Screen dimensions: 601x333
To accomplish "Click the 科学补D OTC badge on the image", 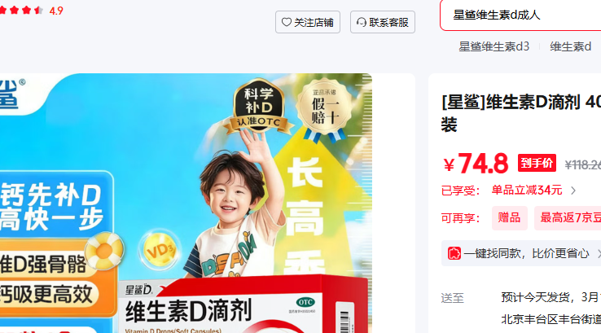I will click(x=259, y=106).
